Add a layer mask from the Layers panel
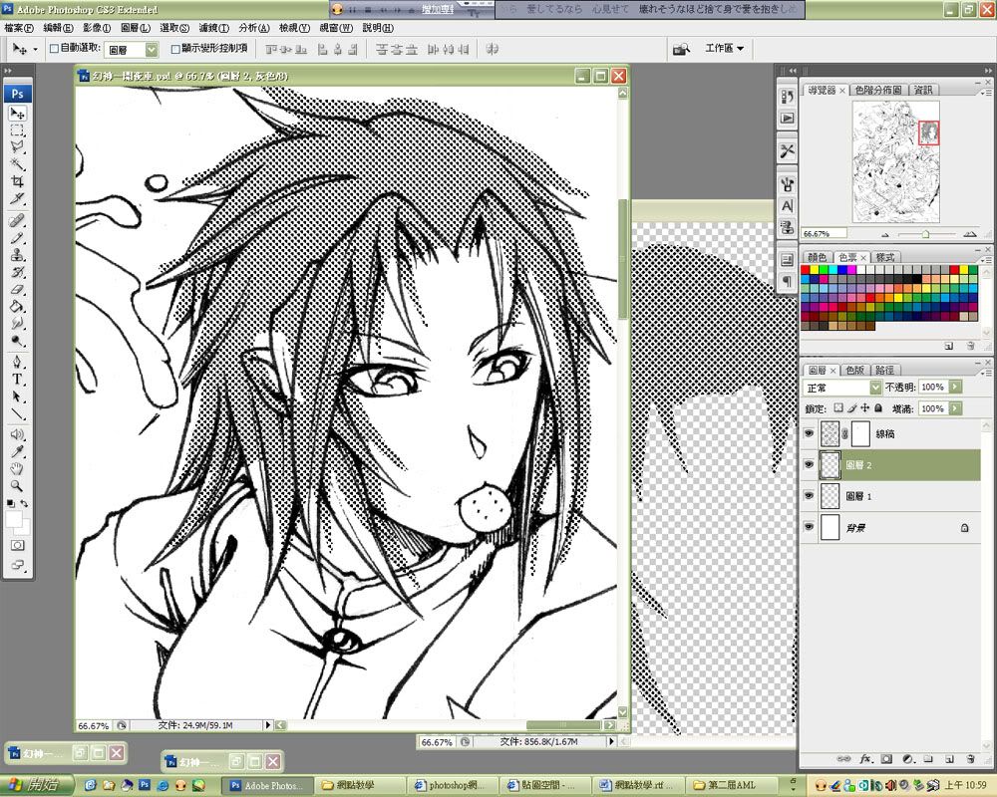 click(887, 759)
